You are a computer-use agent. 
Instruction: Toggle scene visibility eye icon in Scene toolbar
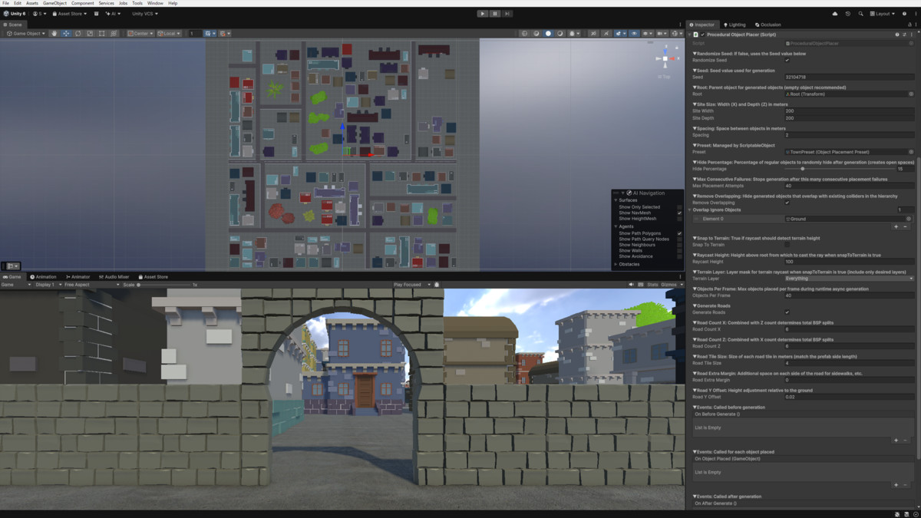point(634,34)
